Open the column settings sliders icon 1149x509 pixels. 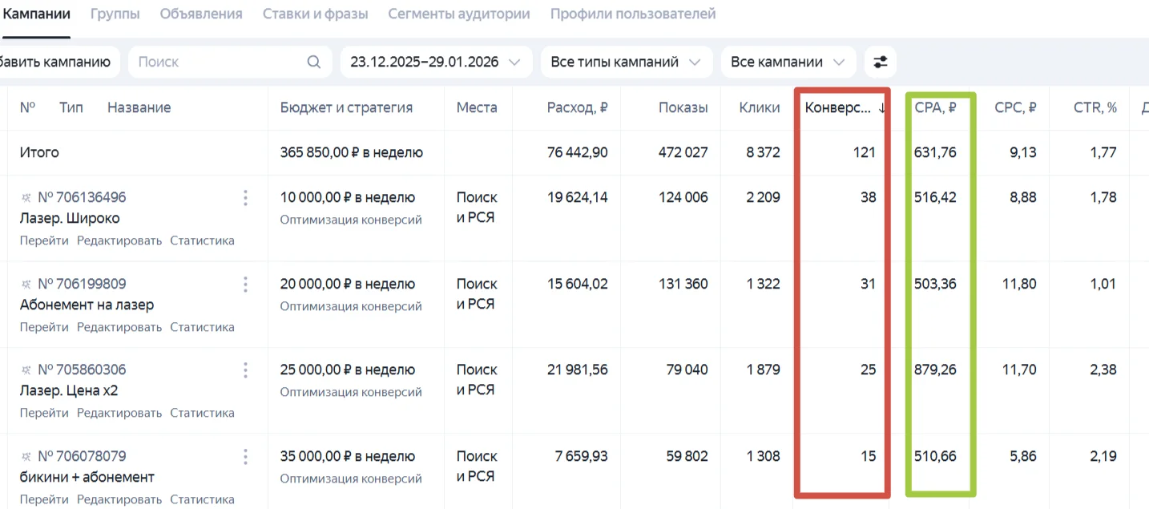881,63
